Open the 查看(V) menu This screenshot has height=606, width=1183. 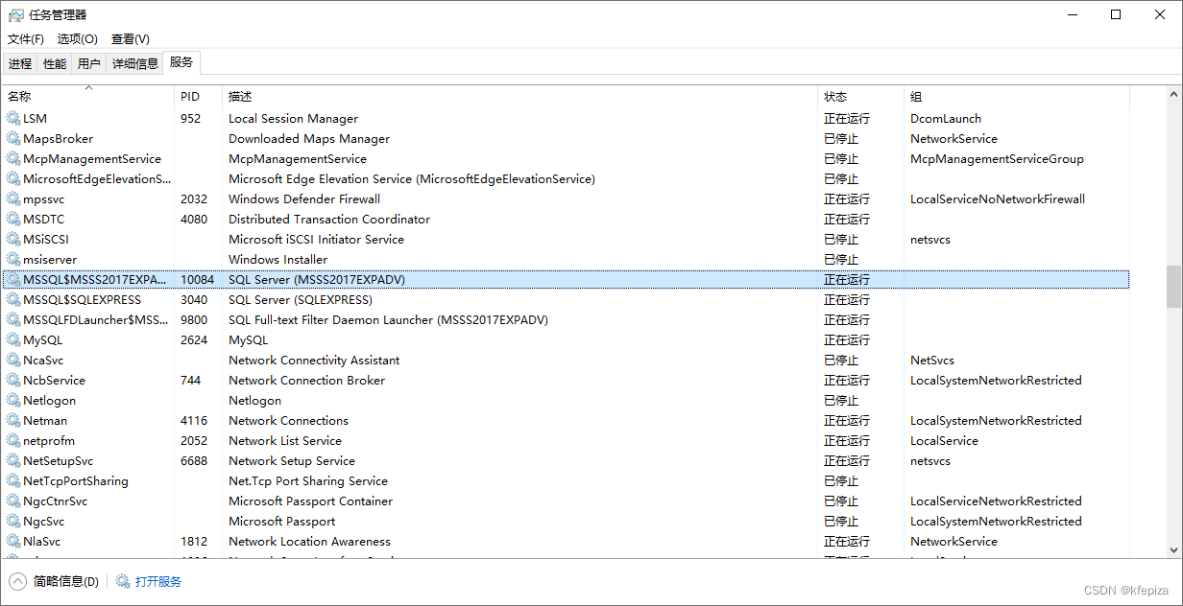tap(131, 39)
